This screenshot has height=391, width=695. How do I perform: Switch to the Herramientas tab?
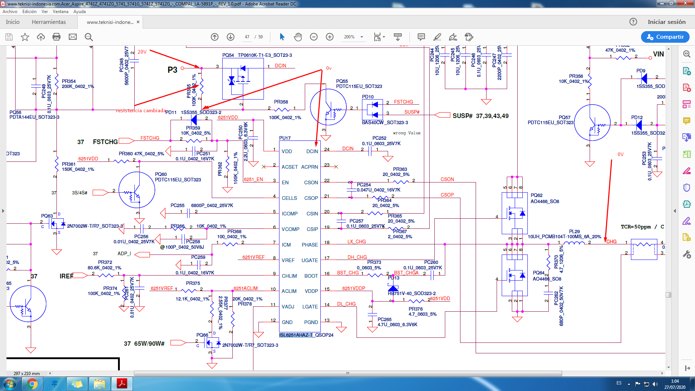point(49,22)
